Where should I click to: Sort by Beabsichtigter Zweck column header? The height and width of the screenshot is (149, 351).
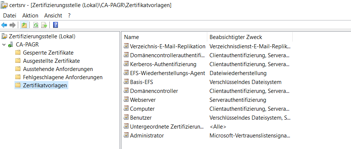[250, 37]
